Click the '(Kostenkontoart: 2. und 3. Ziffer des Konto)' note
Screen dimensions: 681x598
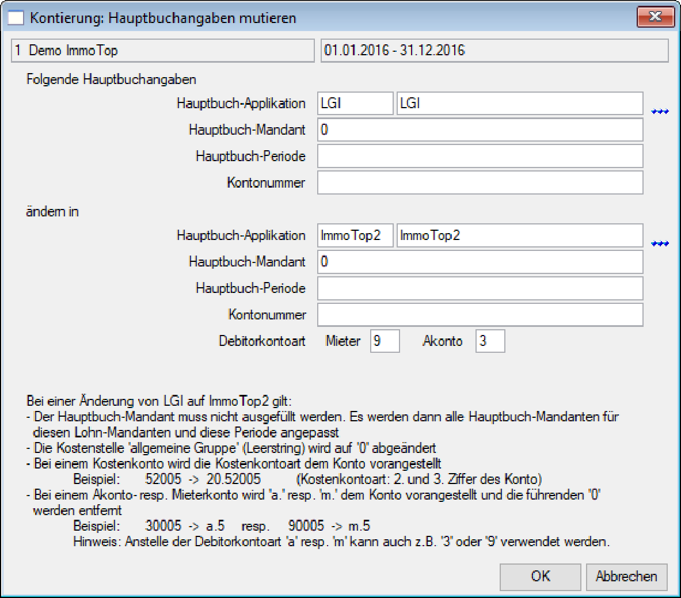pyautogui.click(x=419, y=479)
